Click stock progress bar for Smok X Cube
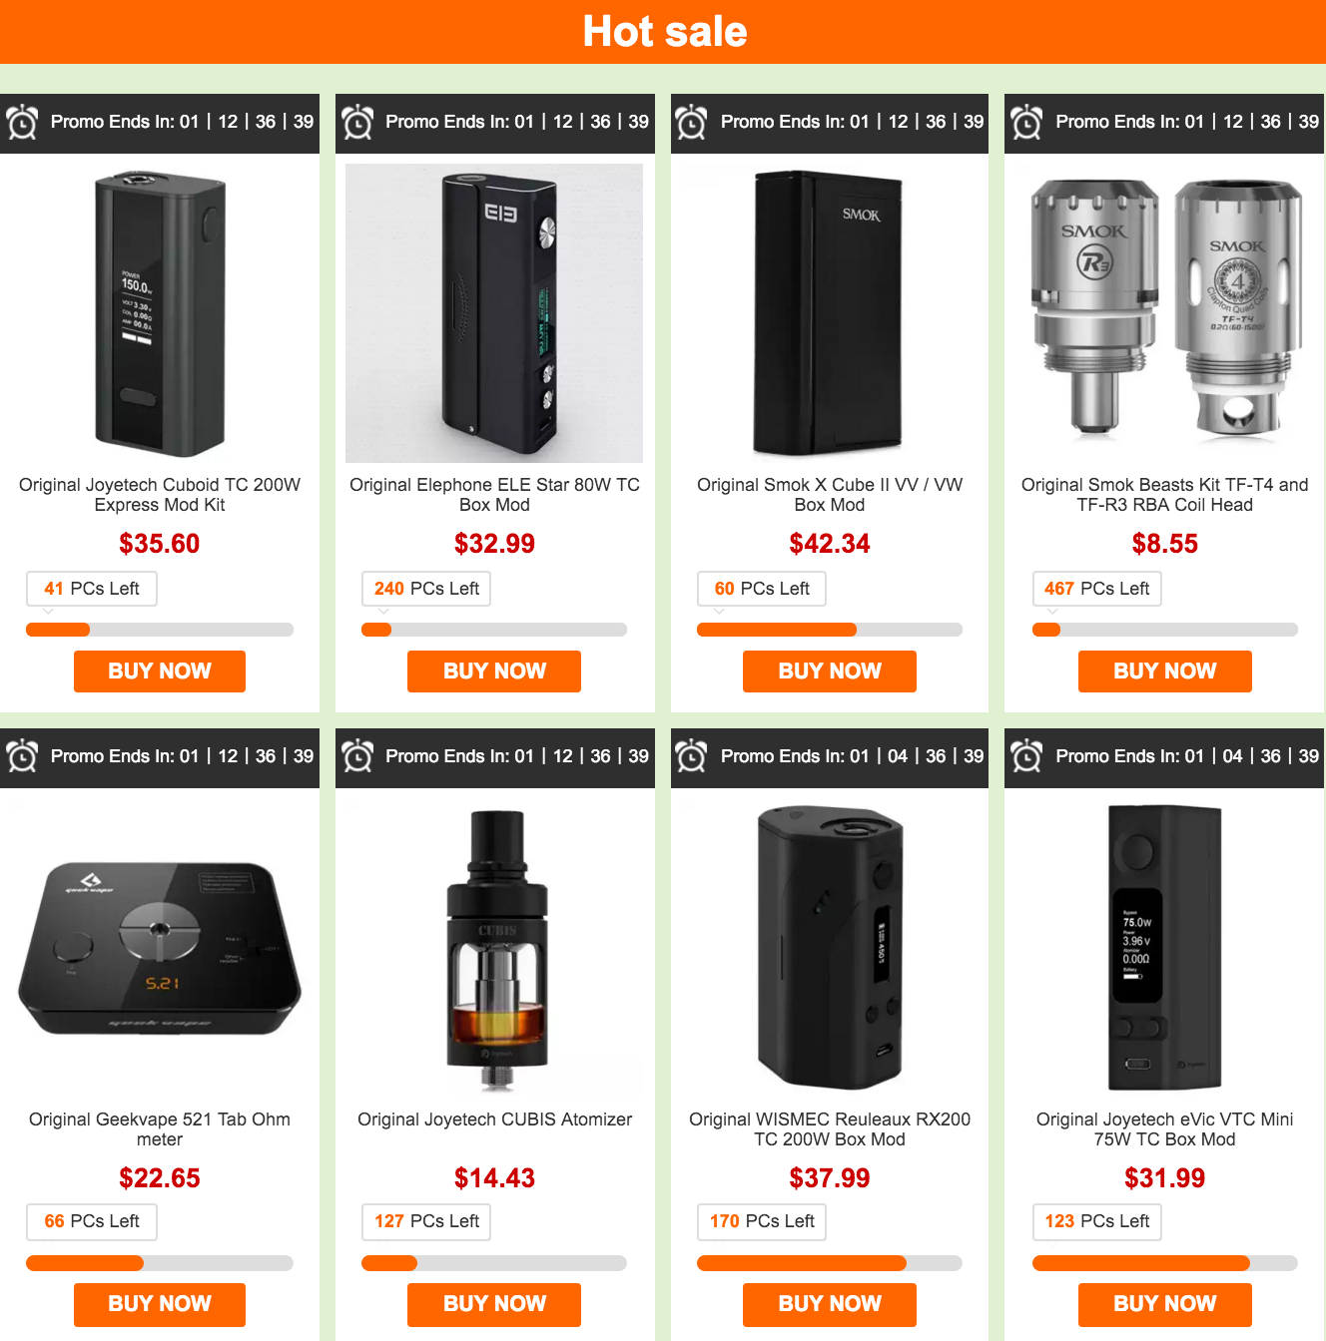The image size is (1326, 1341). click(x=830, y=630)
